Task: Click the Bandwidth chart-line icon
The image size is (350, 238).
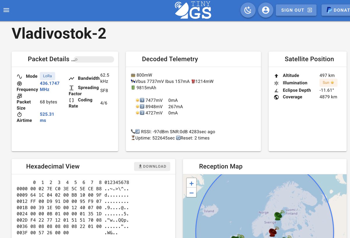Action: point(71,79)
